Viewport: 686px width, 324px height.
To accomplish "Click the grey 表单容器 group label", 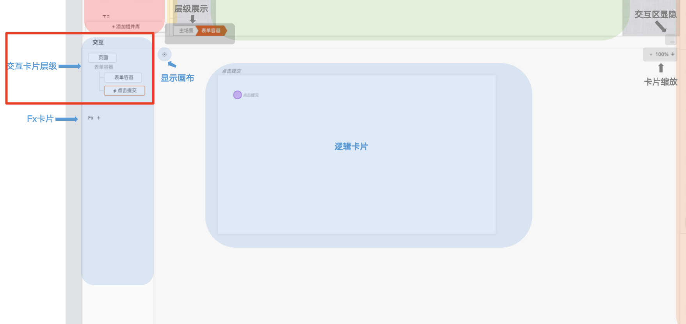I will point(103,67).
